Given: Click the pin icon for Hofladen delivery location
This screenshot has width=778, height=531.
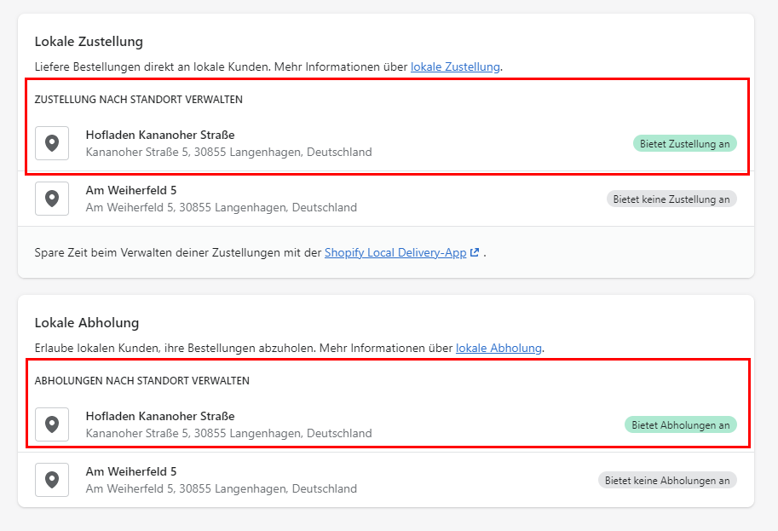Looking at the screenshot, I should tap(51, 143).
